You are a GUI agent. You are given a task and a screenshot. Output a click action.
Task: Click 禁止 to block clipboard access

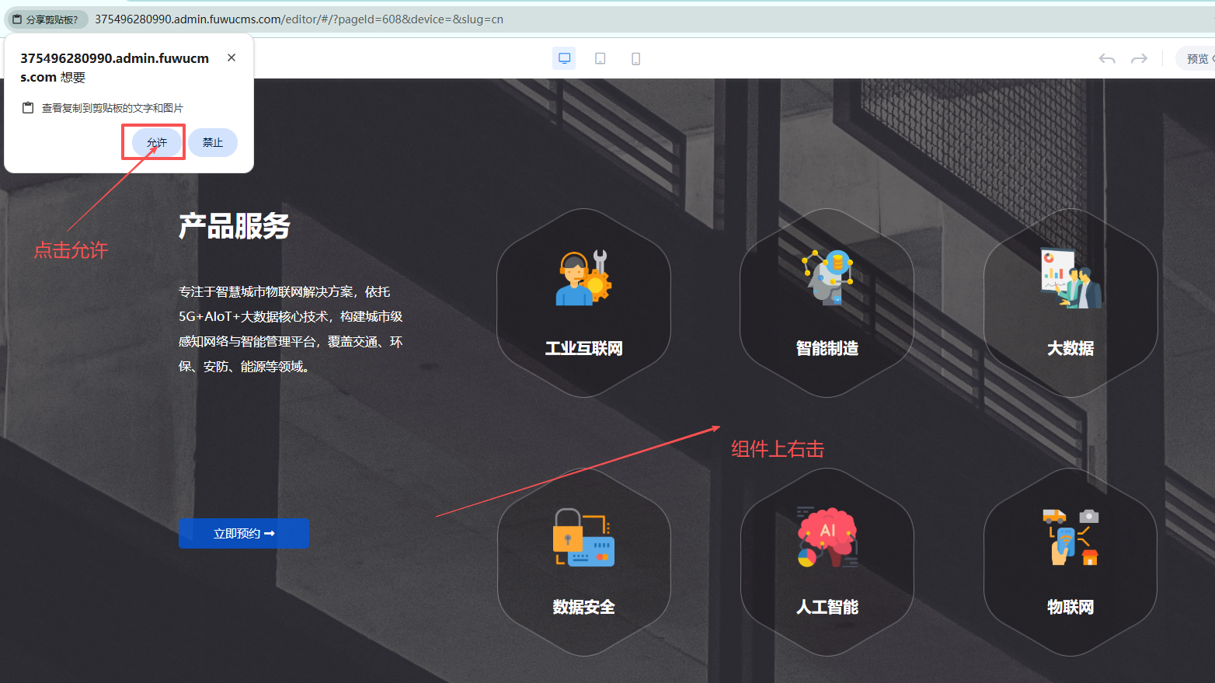(x=213, y=142)
